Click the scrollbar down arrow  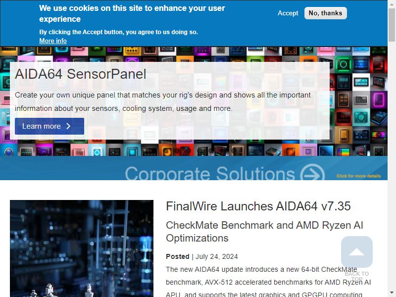[x=392, y=294]
